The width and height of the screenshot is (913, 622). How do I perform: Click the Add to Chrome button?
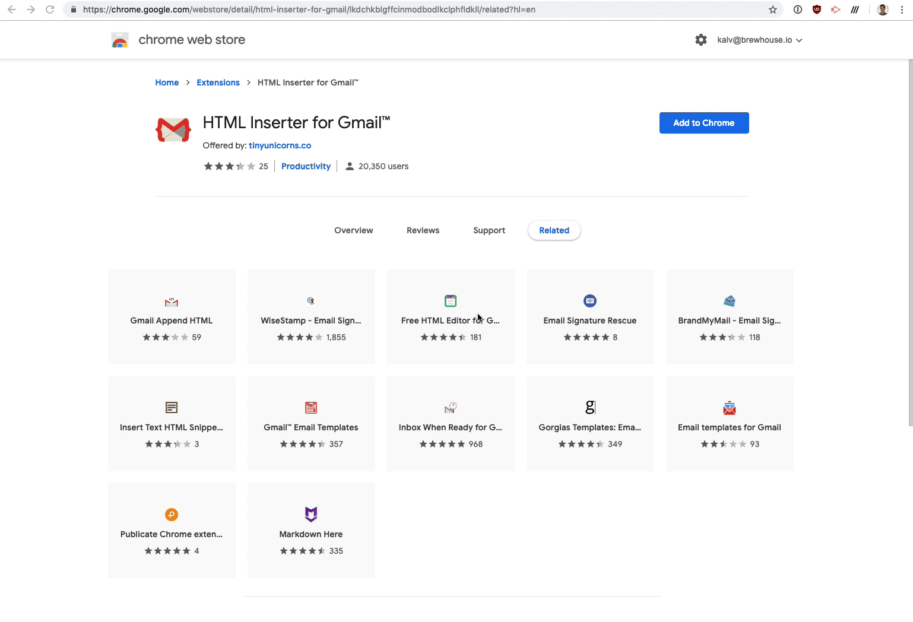coord(704,123)
